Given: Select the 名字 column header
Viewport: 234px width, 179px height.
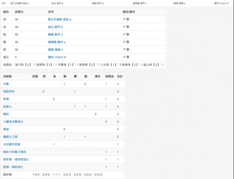Looking at the screenshot, I should click(x=51, y=12).
